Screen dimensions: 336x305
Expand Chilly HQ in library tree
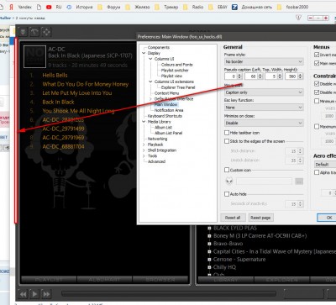(209, 267)
